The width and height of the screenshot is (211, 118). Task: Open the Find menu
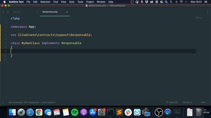(56, 2)
